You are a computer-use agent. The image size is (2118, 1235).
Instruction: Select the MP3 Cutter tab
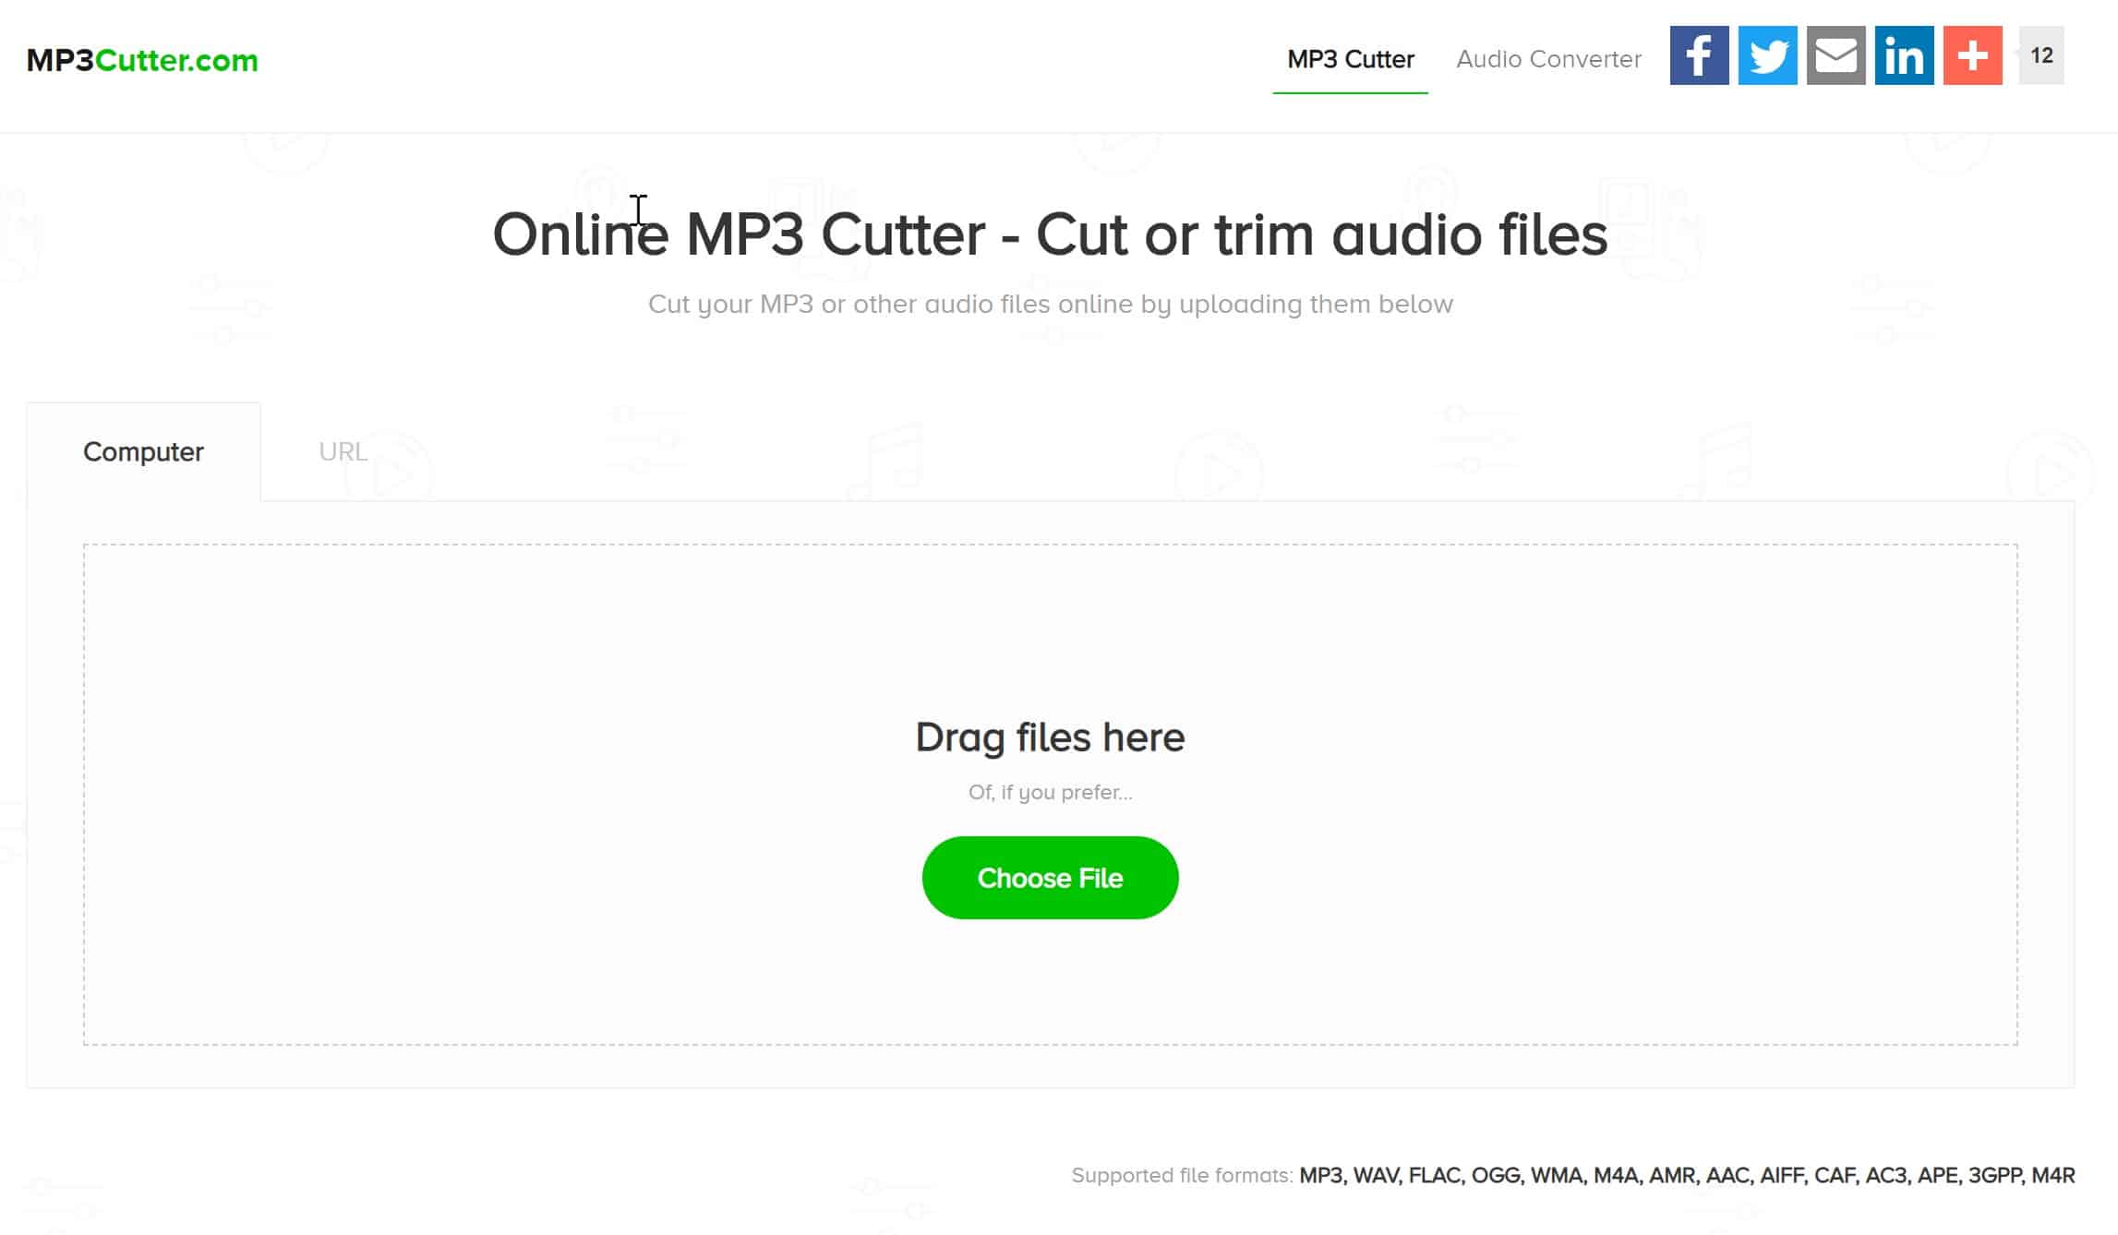[1349, 59]
